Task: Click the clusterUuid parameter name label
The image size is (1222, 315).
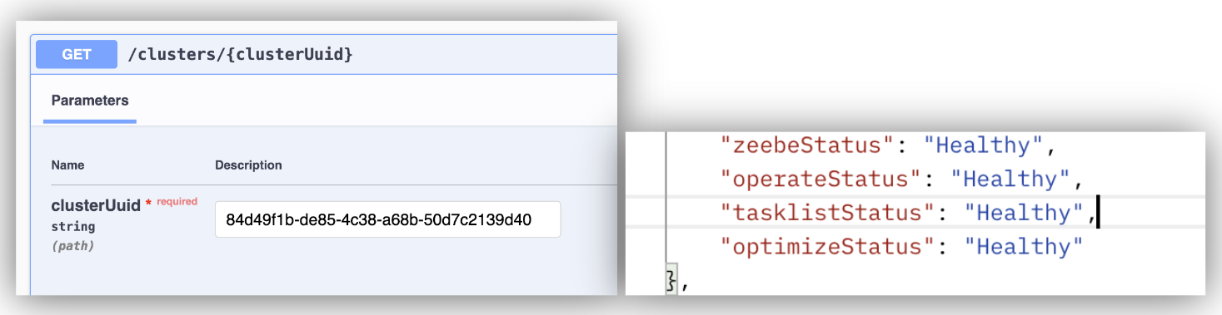Action: [x=96, y=206]
